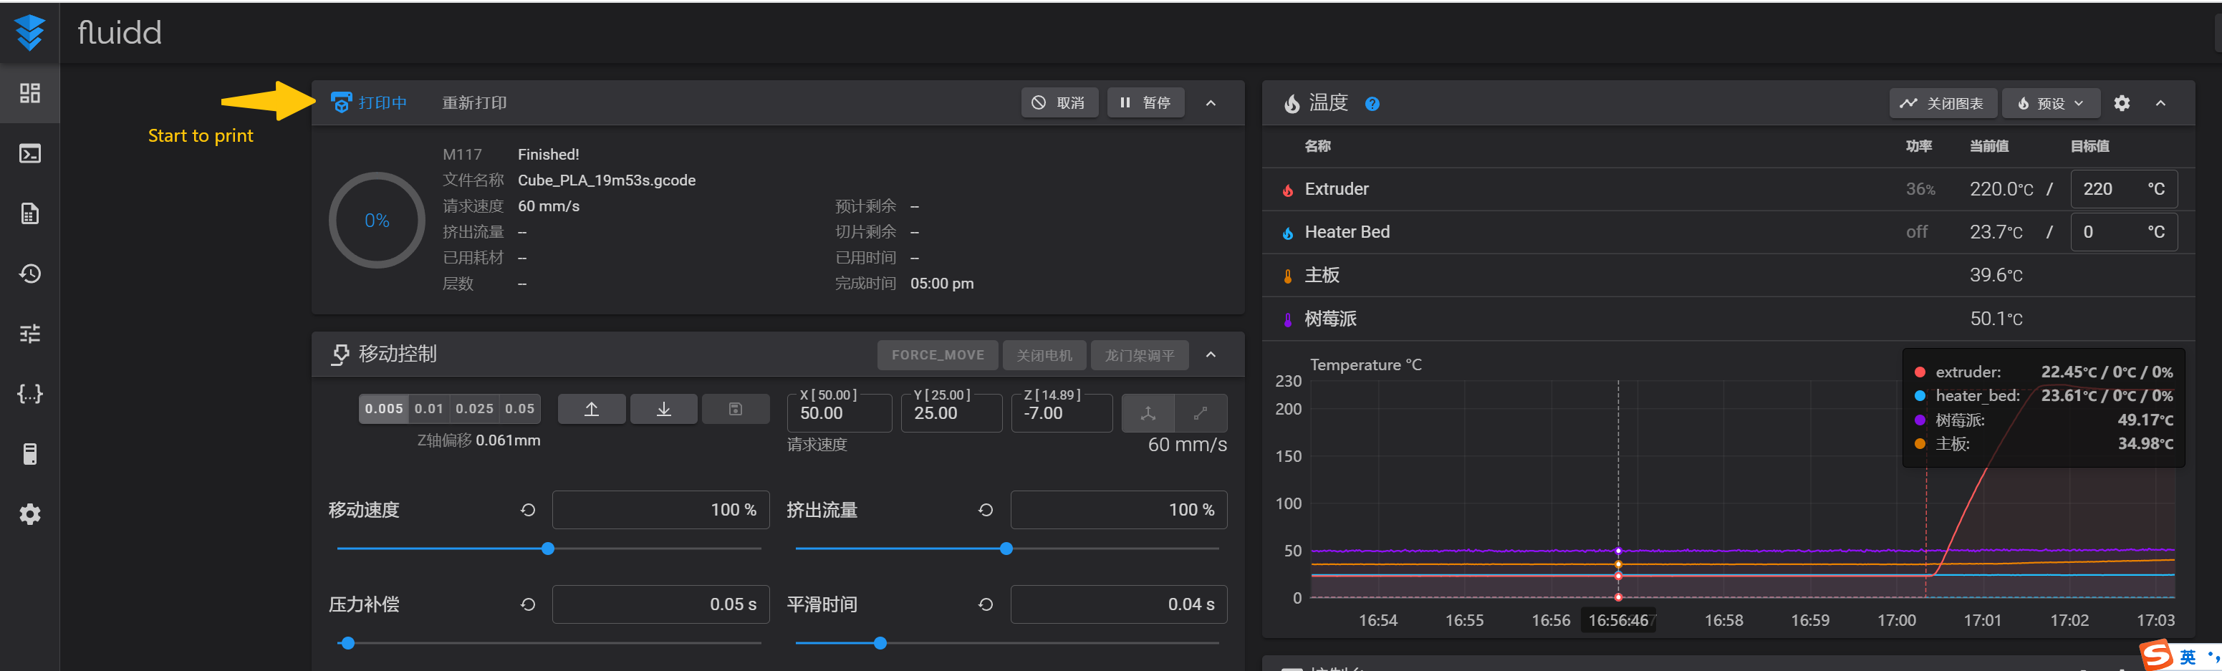This screenshot has height=671, width=2222.
Task: Pause the current print with 暂停
Action: (x=1145, y=102)
